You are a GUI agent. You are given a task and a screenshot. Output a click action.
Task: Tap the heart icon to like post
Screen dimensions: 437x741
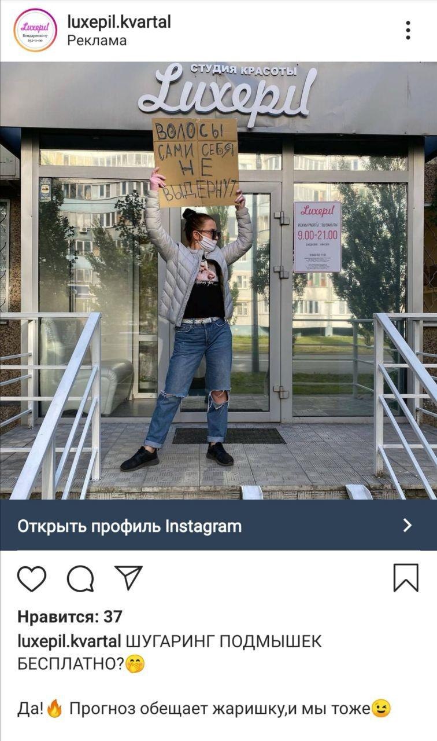tap(32, 578)
